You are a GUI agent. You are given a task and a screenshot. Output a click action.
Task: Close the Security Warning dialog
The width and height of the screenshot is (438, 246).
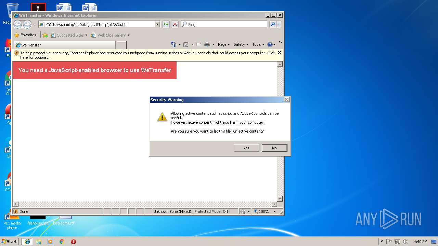coord(287,100)
